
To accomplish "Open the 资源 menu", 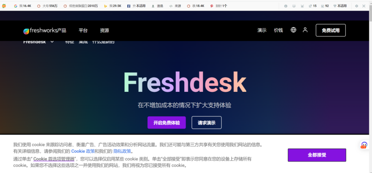I will tap(104, 31).
